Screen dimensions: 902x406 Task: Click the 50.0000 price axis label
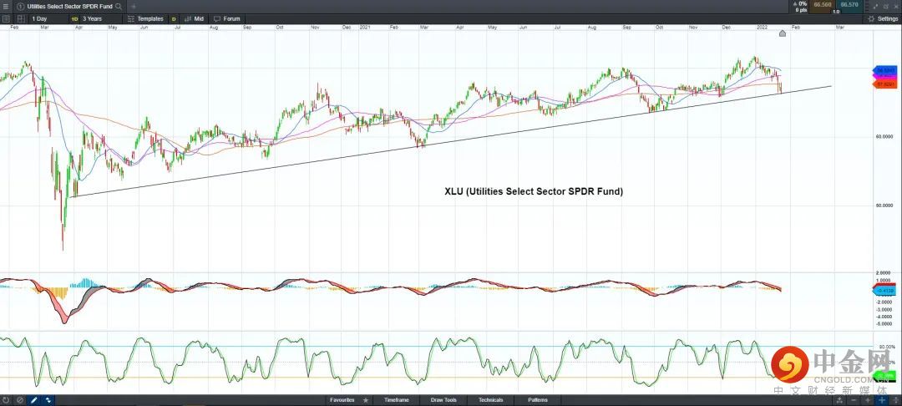coord(884,206)
